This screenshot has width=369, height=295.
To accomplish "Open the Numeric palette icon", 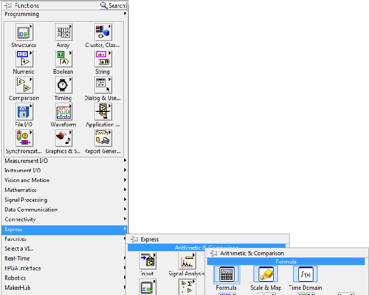I will [x=24, y=59].
